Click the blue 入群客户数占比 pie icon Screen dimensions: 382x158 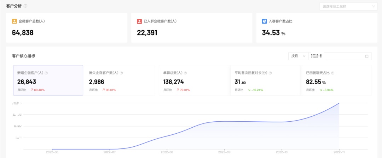pos(264,21)
